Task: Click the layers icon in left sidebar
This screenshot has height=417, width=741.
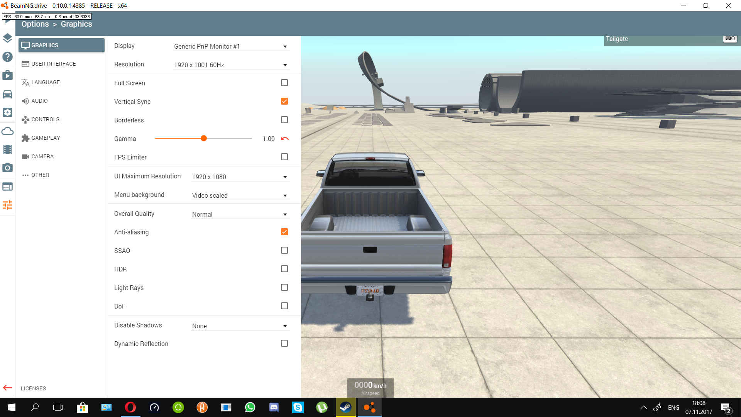Action: pos(7,38)
